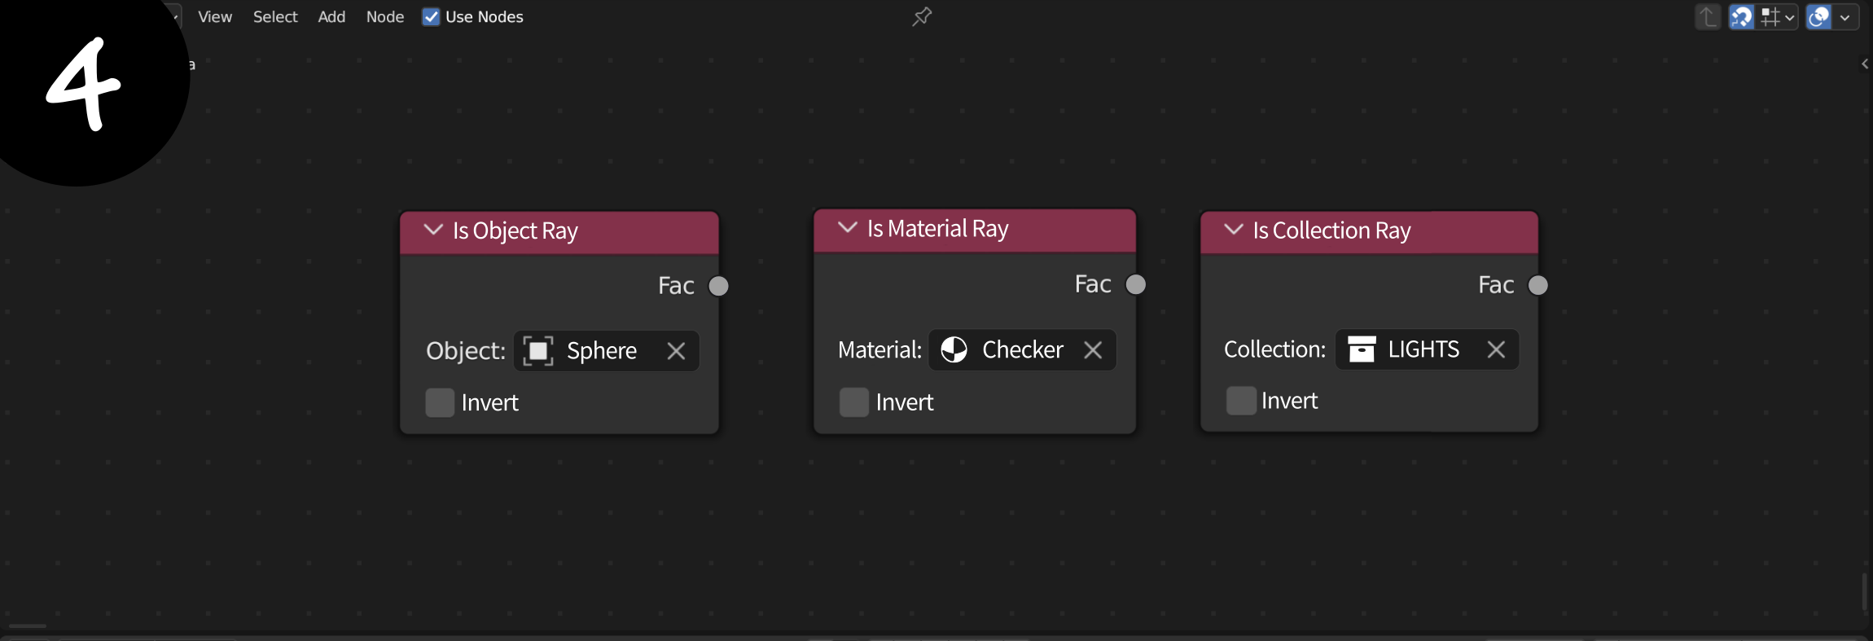
Task: Collapse the Is Collection Ray node
Action: click(1234, 230)
